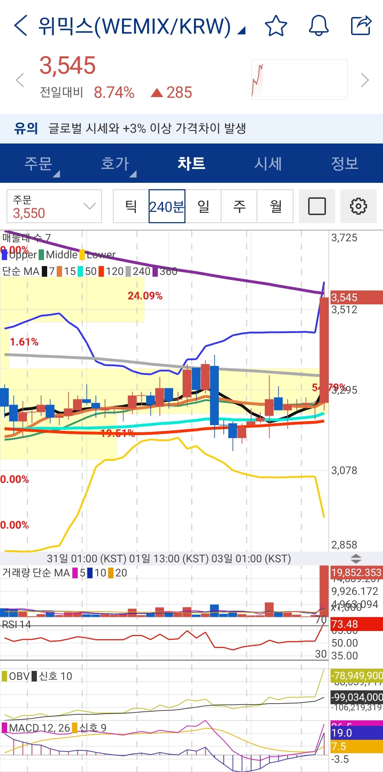Add WEMIX to favorites with star icon
Viewport: 383px width, 772px height.
[276, 26]
